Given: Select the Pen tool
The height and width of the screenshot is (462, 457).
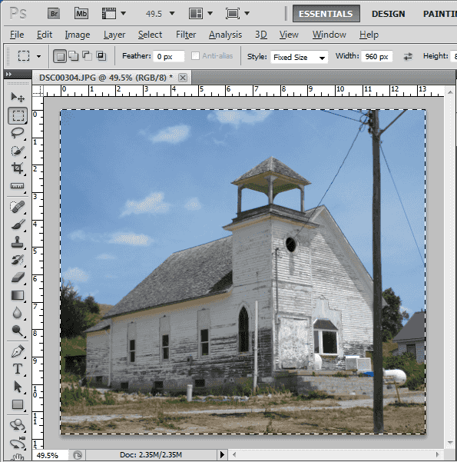Looking at the screenshot, I should 18,351.
